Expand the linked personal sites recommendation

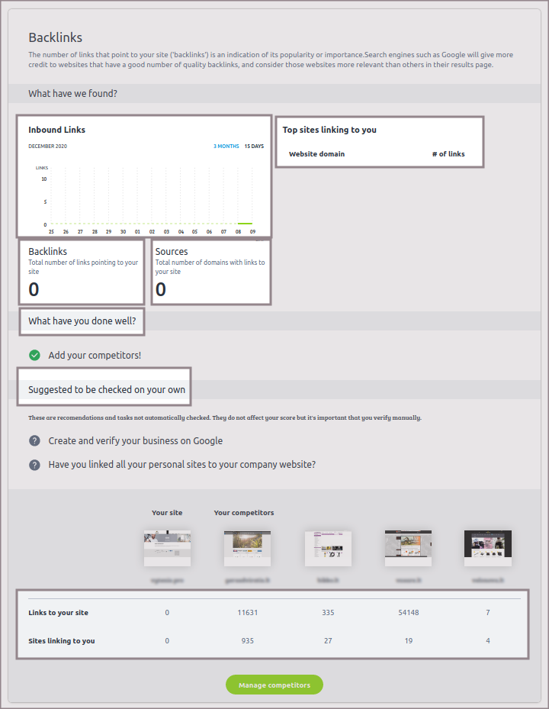click(181, 465)
